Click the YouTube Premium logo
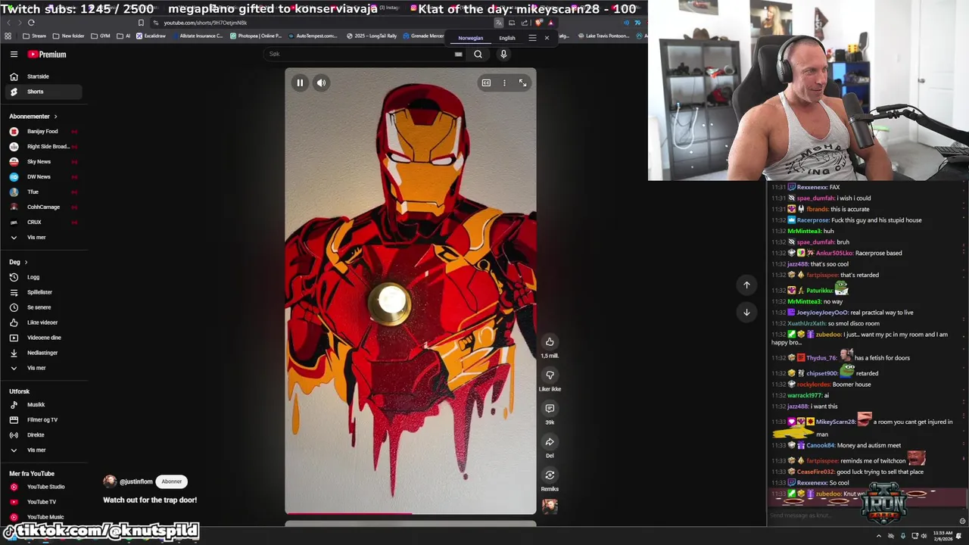 [x=47, y=54]
